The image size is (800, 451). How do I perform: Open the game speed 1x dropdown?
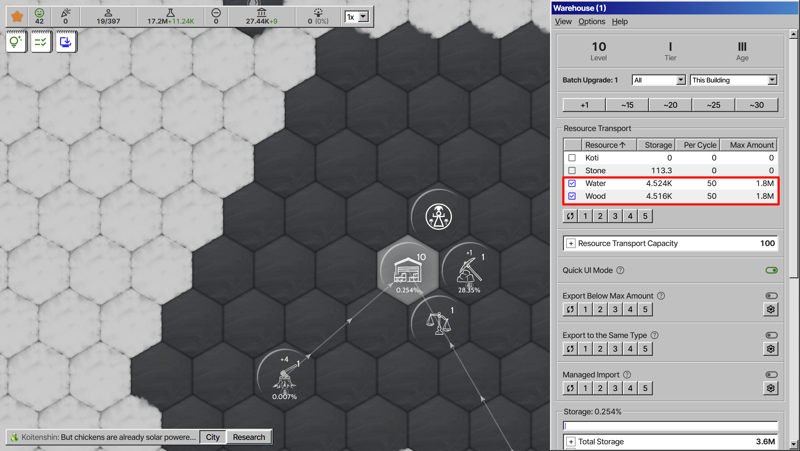(357, 16)
